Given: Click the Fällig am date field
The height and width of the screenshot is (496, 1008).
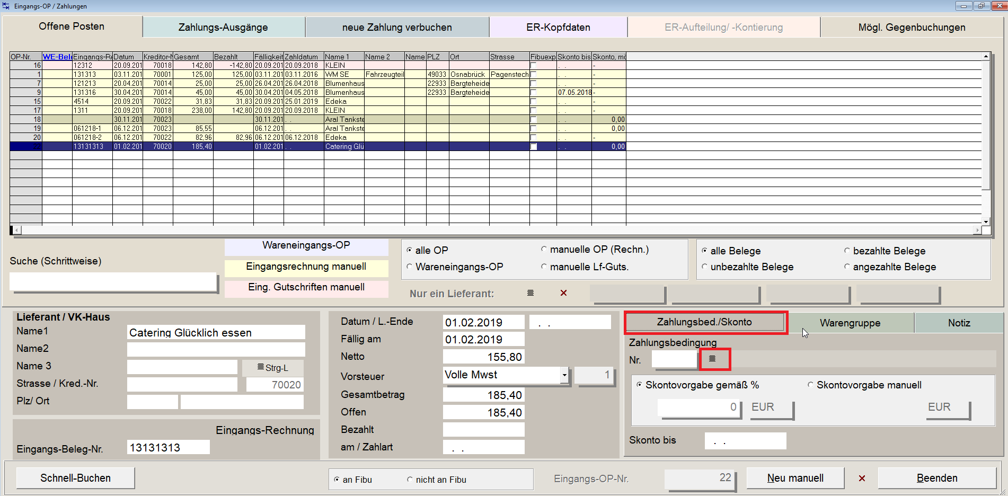Looking at the screenshot, I should [484, 339].
